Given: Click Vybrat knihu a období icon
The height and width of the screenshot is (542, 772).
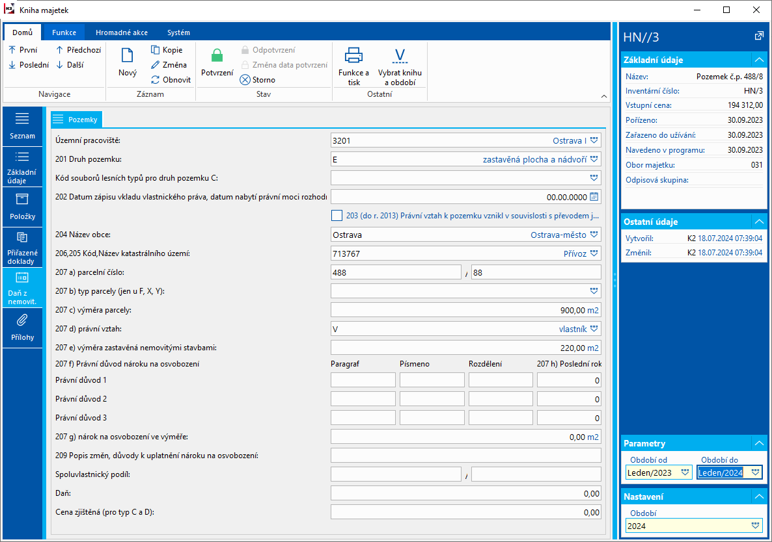Looking at the screenshot, I should click(399, 56).
